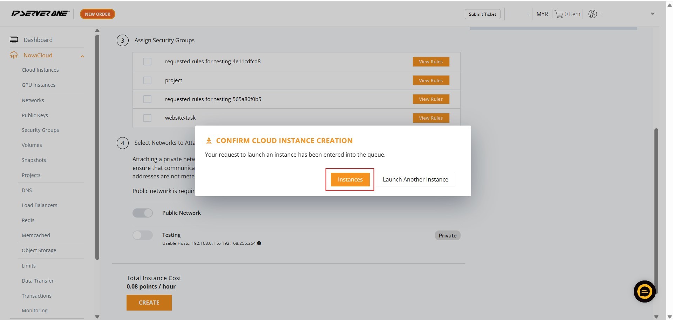Click the NovaCloud cloud icon
The height and width of the screenshot is (320, 673).
pos(14,55)
